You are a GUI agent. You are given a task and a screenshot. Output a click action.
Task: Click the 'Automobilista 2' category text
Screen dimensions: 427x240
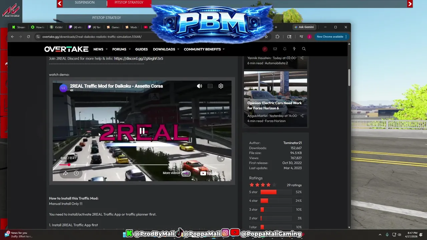[276, 63]
